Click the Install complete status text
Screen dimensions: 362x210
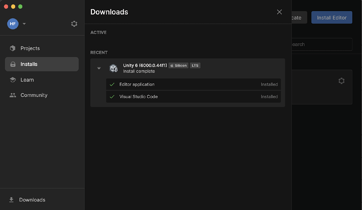pos(139,71)
